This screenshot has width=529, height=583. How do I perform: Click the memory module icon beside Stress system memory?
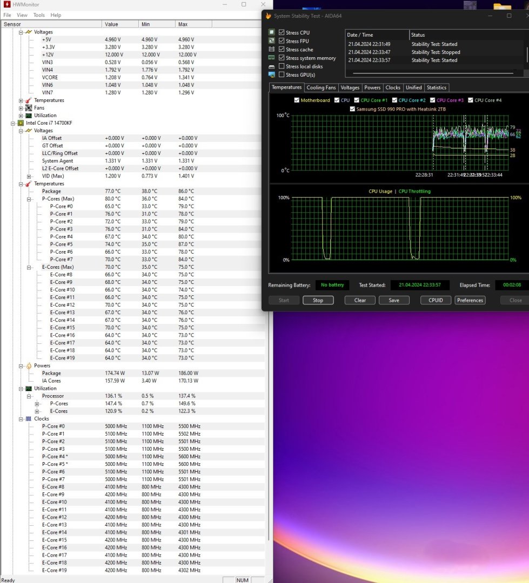tap(272, 58)
